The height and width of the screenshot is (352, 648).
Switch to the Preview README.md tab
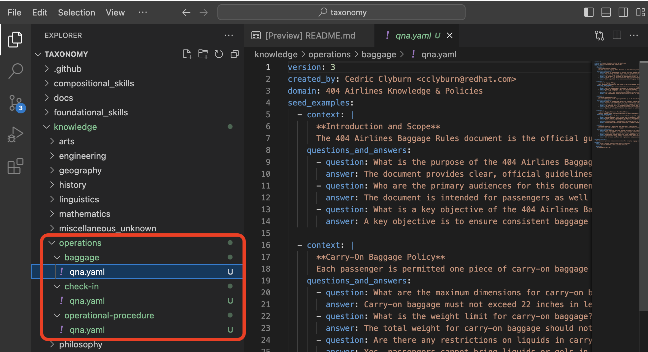309,35
